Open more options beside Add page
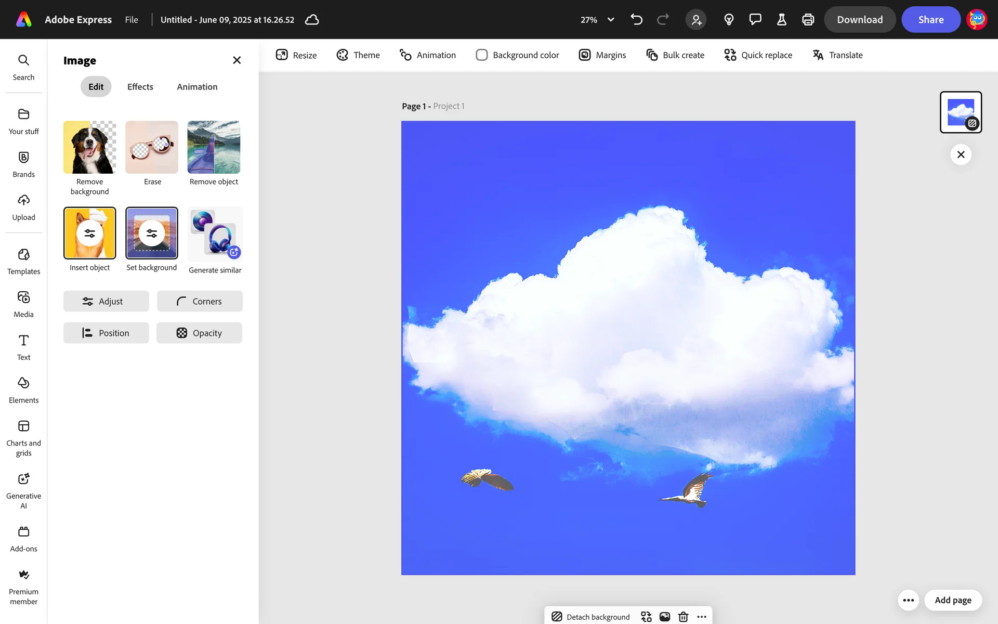Image resolution: width=998 pixels, height=624 pixels. [x=908, y=600]
